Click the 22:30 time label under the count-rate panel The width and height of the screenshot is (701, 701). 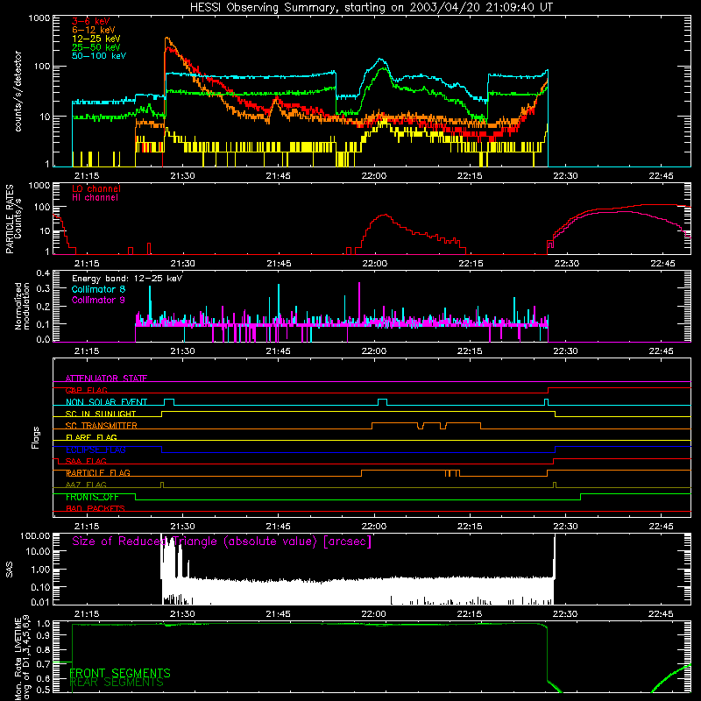pyautogui.click(x=565, y=176)
